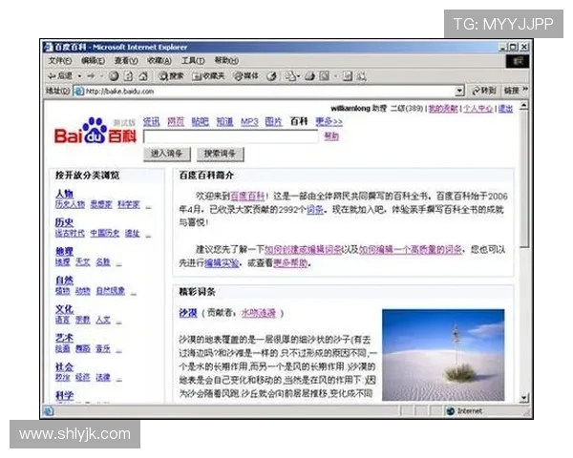Switch to the 图片 tab link

274,121
